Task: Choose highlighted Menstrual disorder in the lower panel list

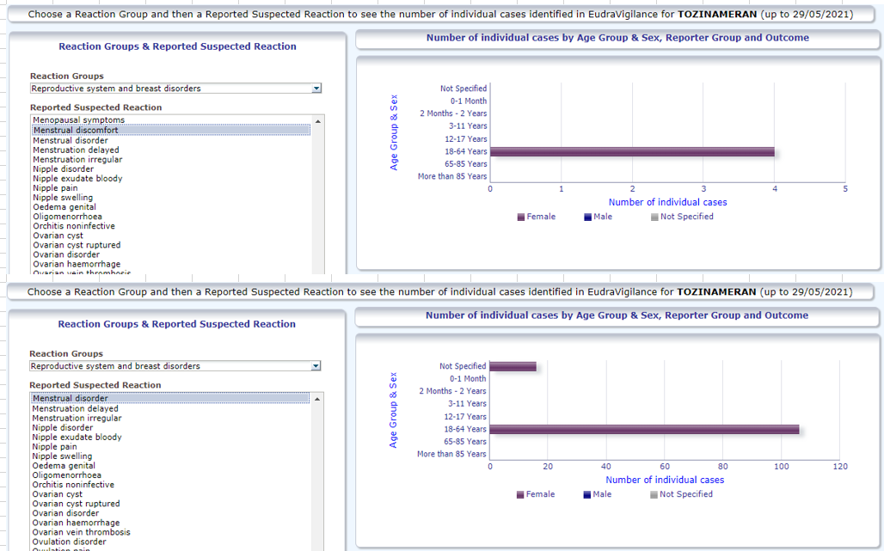Action: click(x=169, y=398)
